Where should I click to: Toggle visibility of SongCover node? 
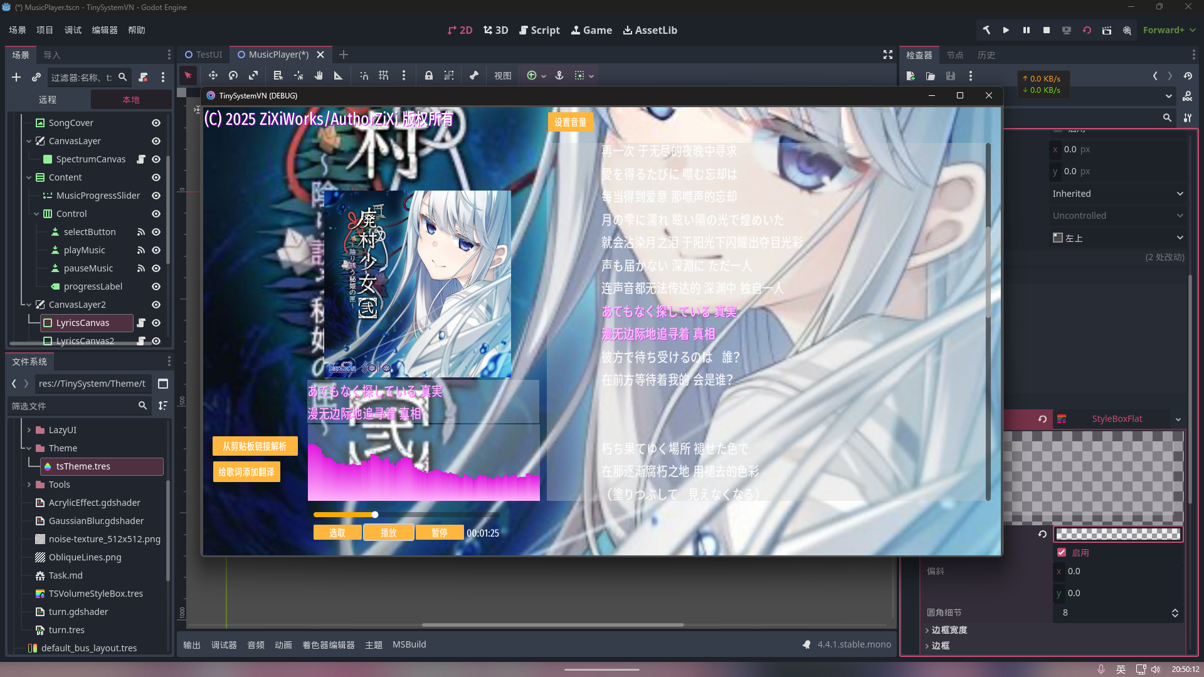point(156,123)
